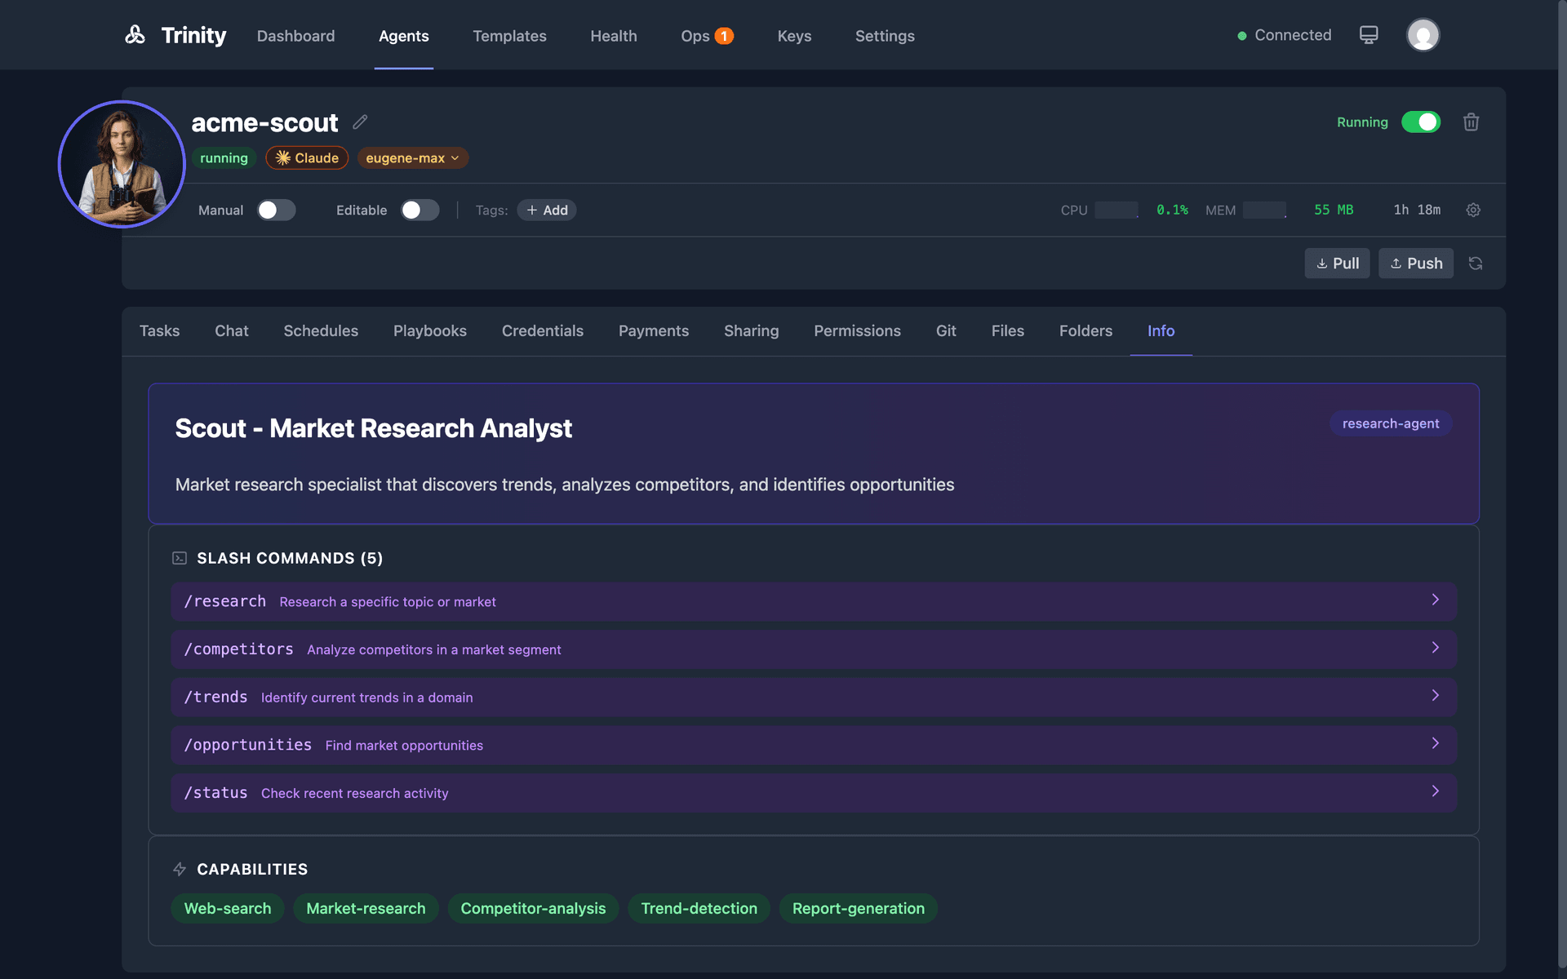Viewport: 1567px width, 979px height.
Task: Open the Templates section in the navigation
Action: point(509,36)
